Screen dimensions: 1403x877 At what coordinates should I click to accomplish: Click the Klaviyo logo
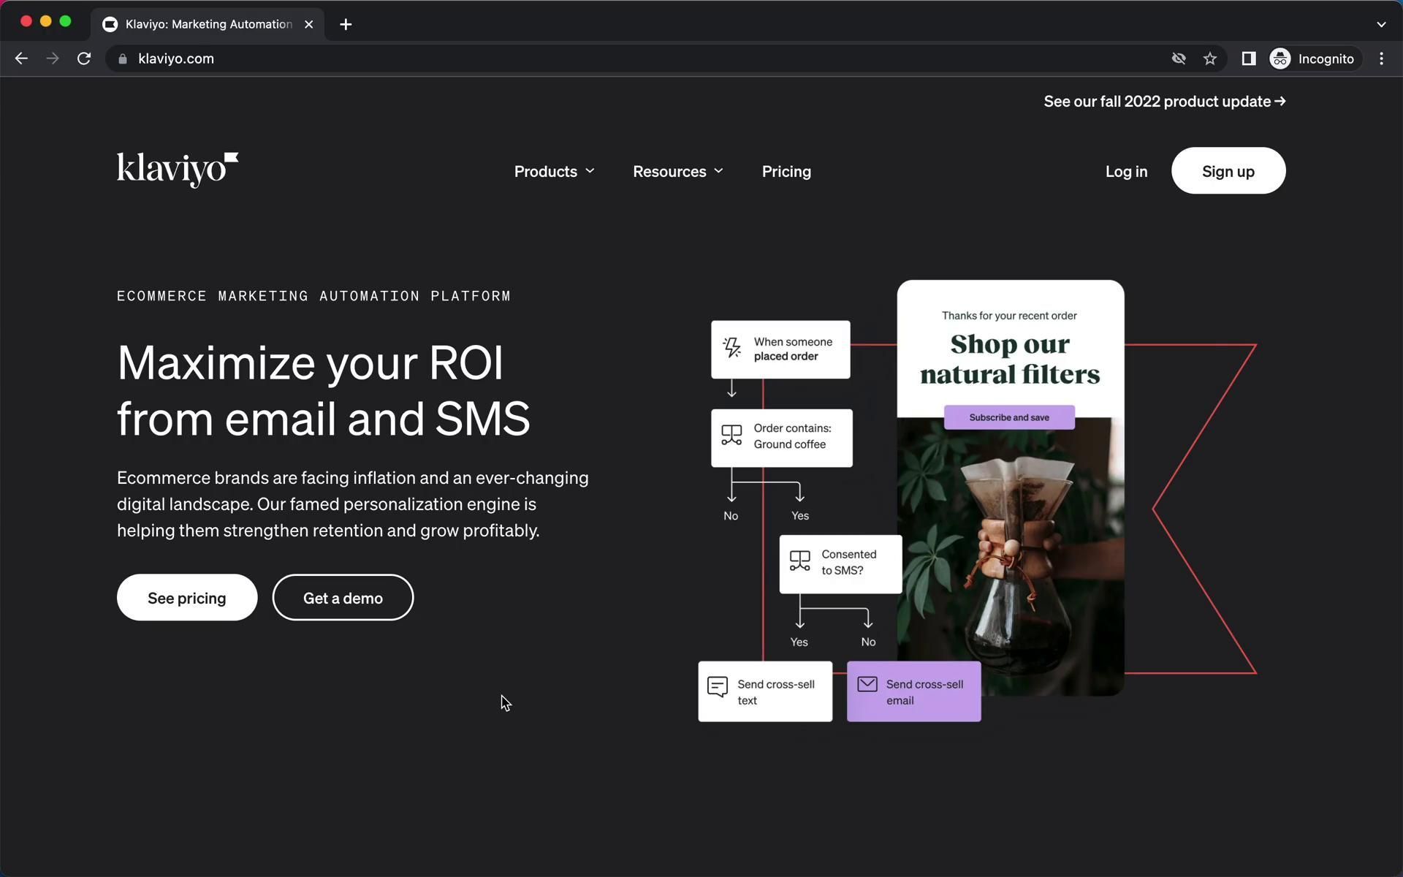tap(177, 170)
